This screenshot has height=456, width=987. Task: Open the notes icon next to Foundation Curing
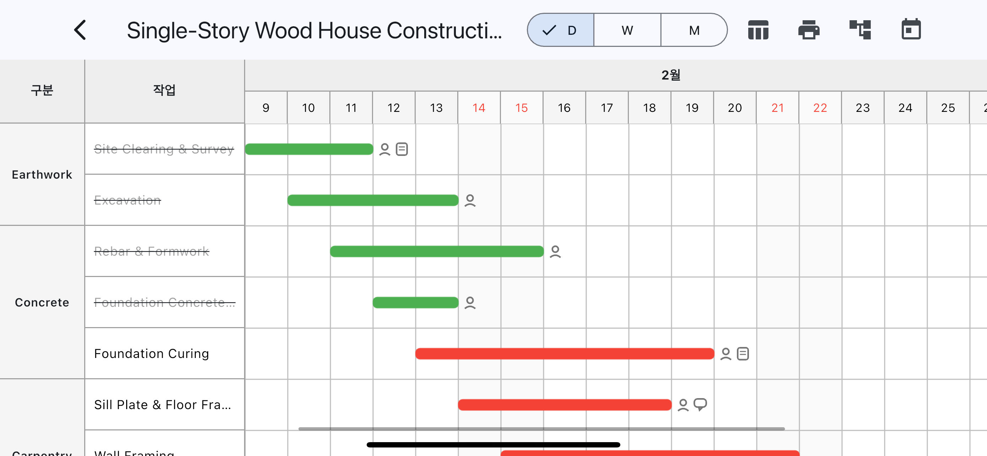tap(743, 353)
